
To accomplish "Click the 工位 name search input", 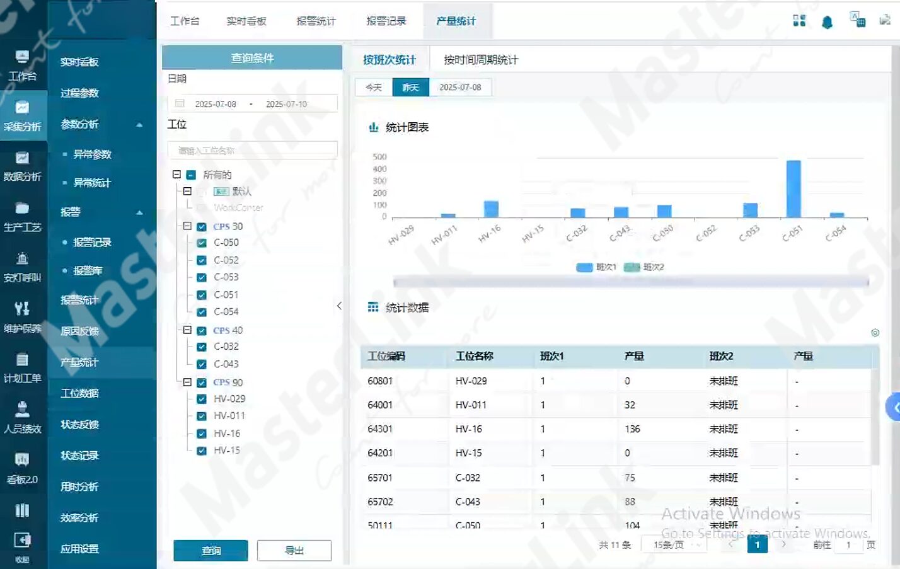I will point(253,151).
